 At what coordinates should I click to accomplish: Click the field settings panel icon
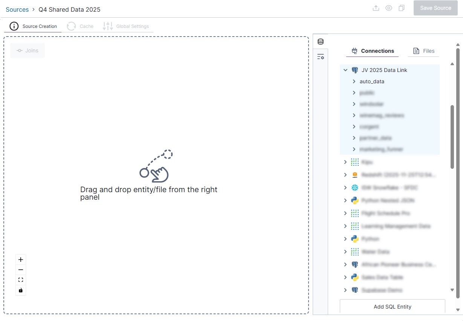click(x=320, y=56)
